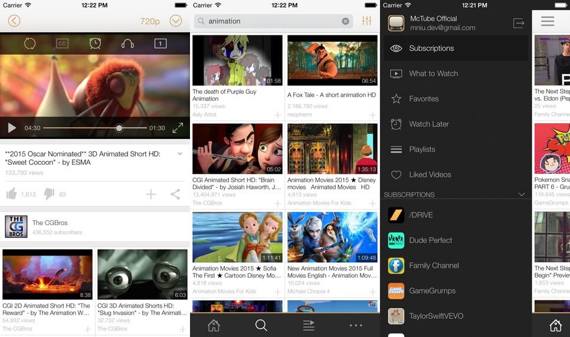The height and width of the screenshot is (337, 570).
Task: Add "Brain Divided" video via plus icon
Action: (x=278, y=203)
